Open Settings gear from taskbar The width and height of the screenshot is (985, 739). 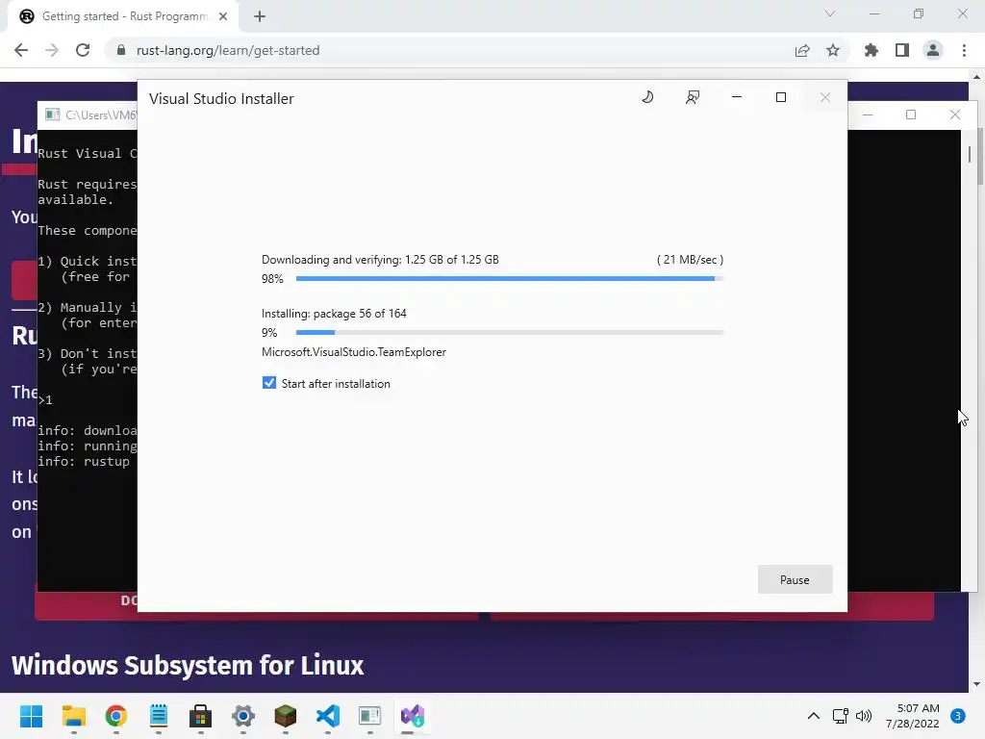pos(243,716)
